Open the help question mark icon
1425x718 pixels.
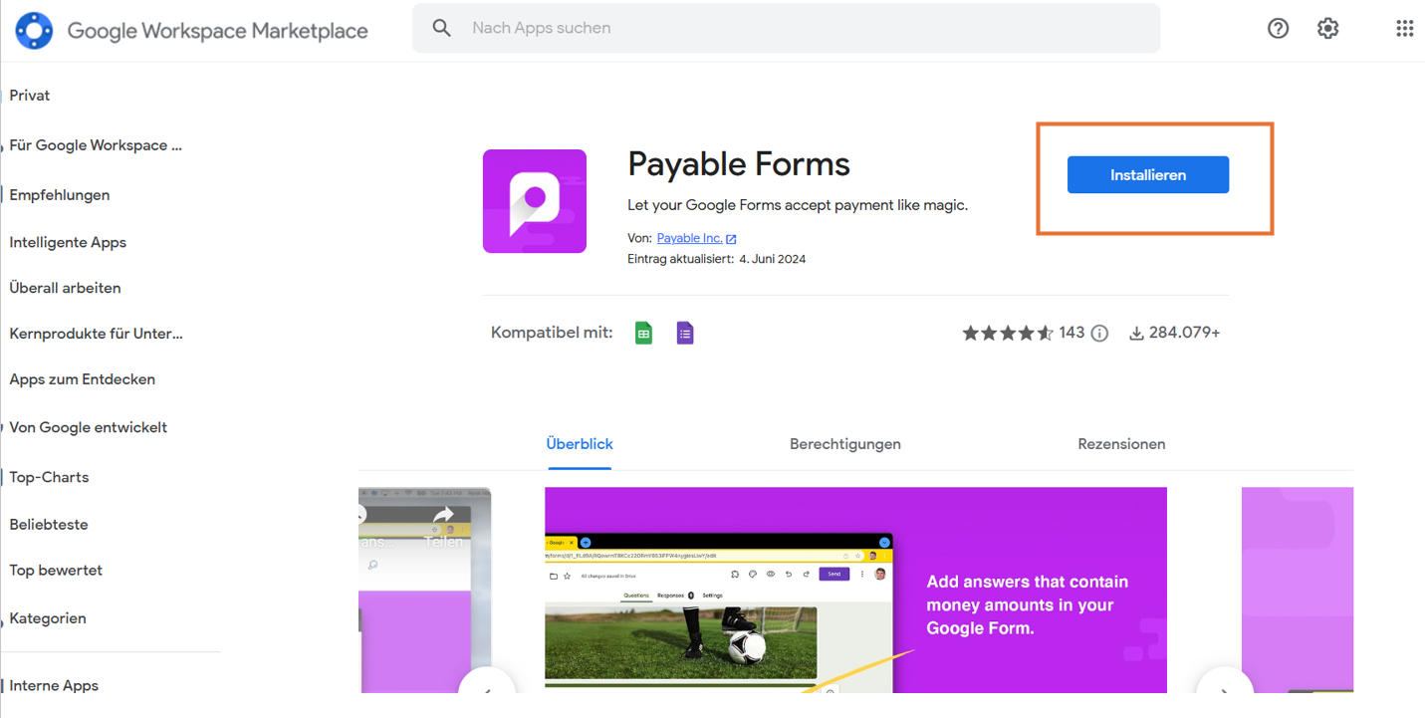1278,29
